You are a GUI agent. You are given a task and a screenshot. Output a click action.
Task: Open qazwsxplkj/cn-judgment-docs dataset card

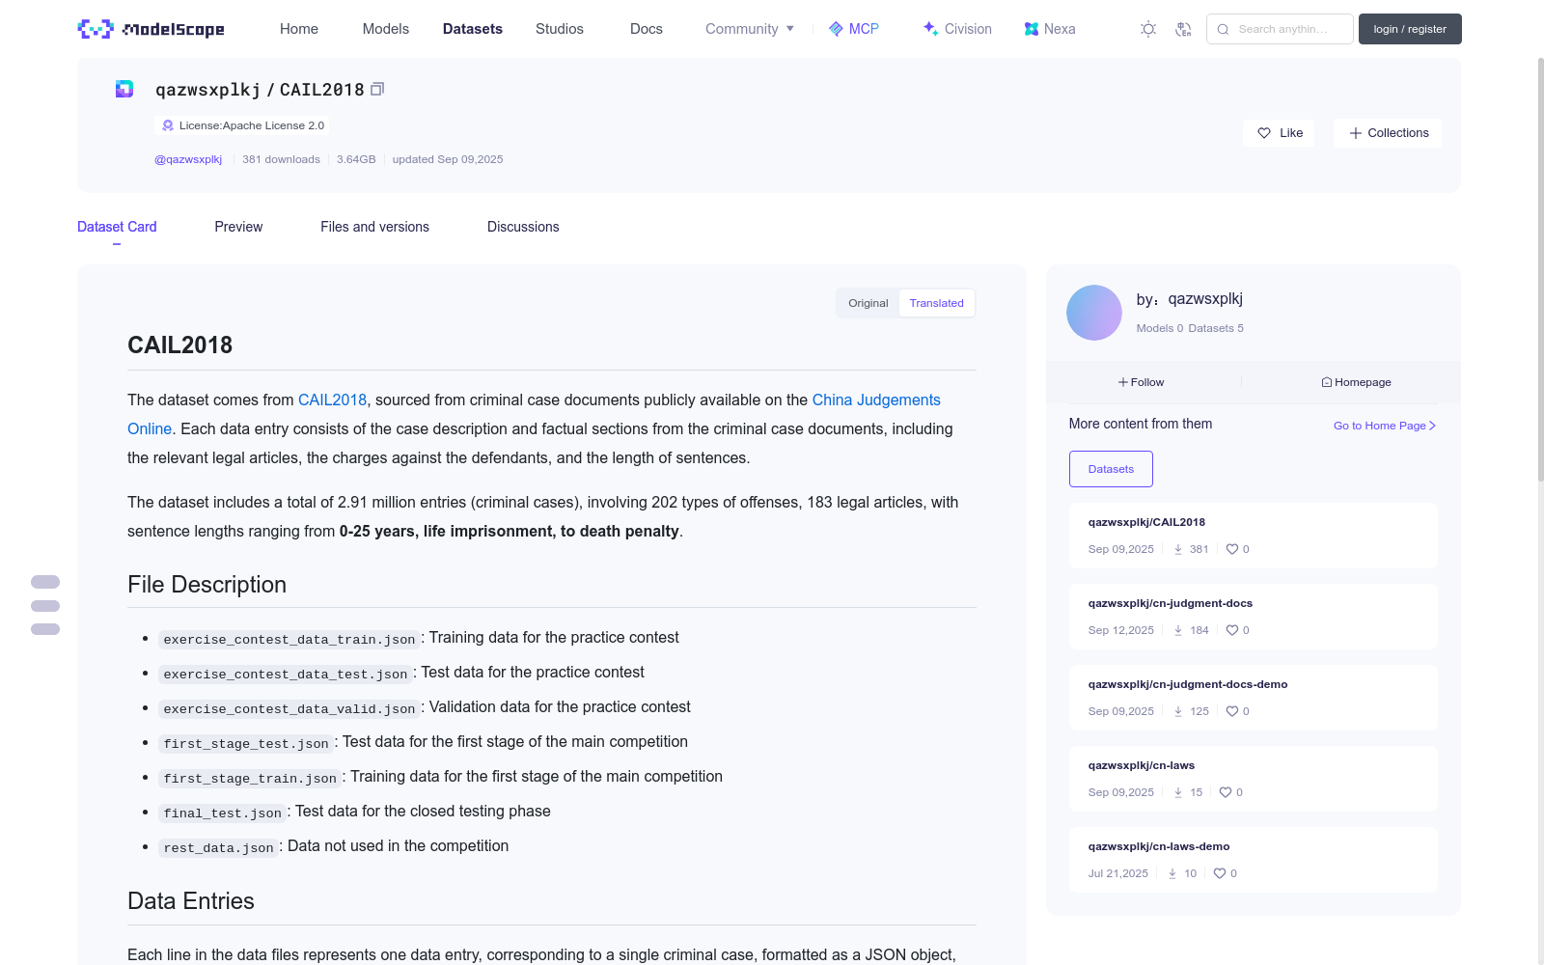coord(1254,617)
